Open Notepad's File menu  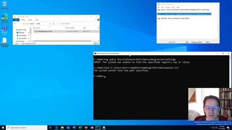(158, 7)
